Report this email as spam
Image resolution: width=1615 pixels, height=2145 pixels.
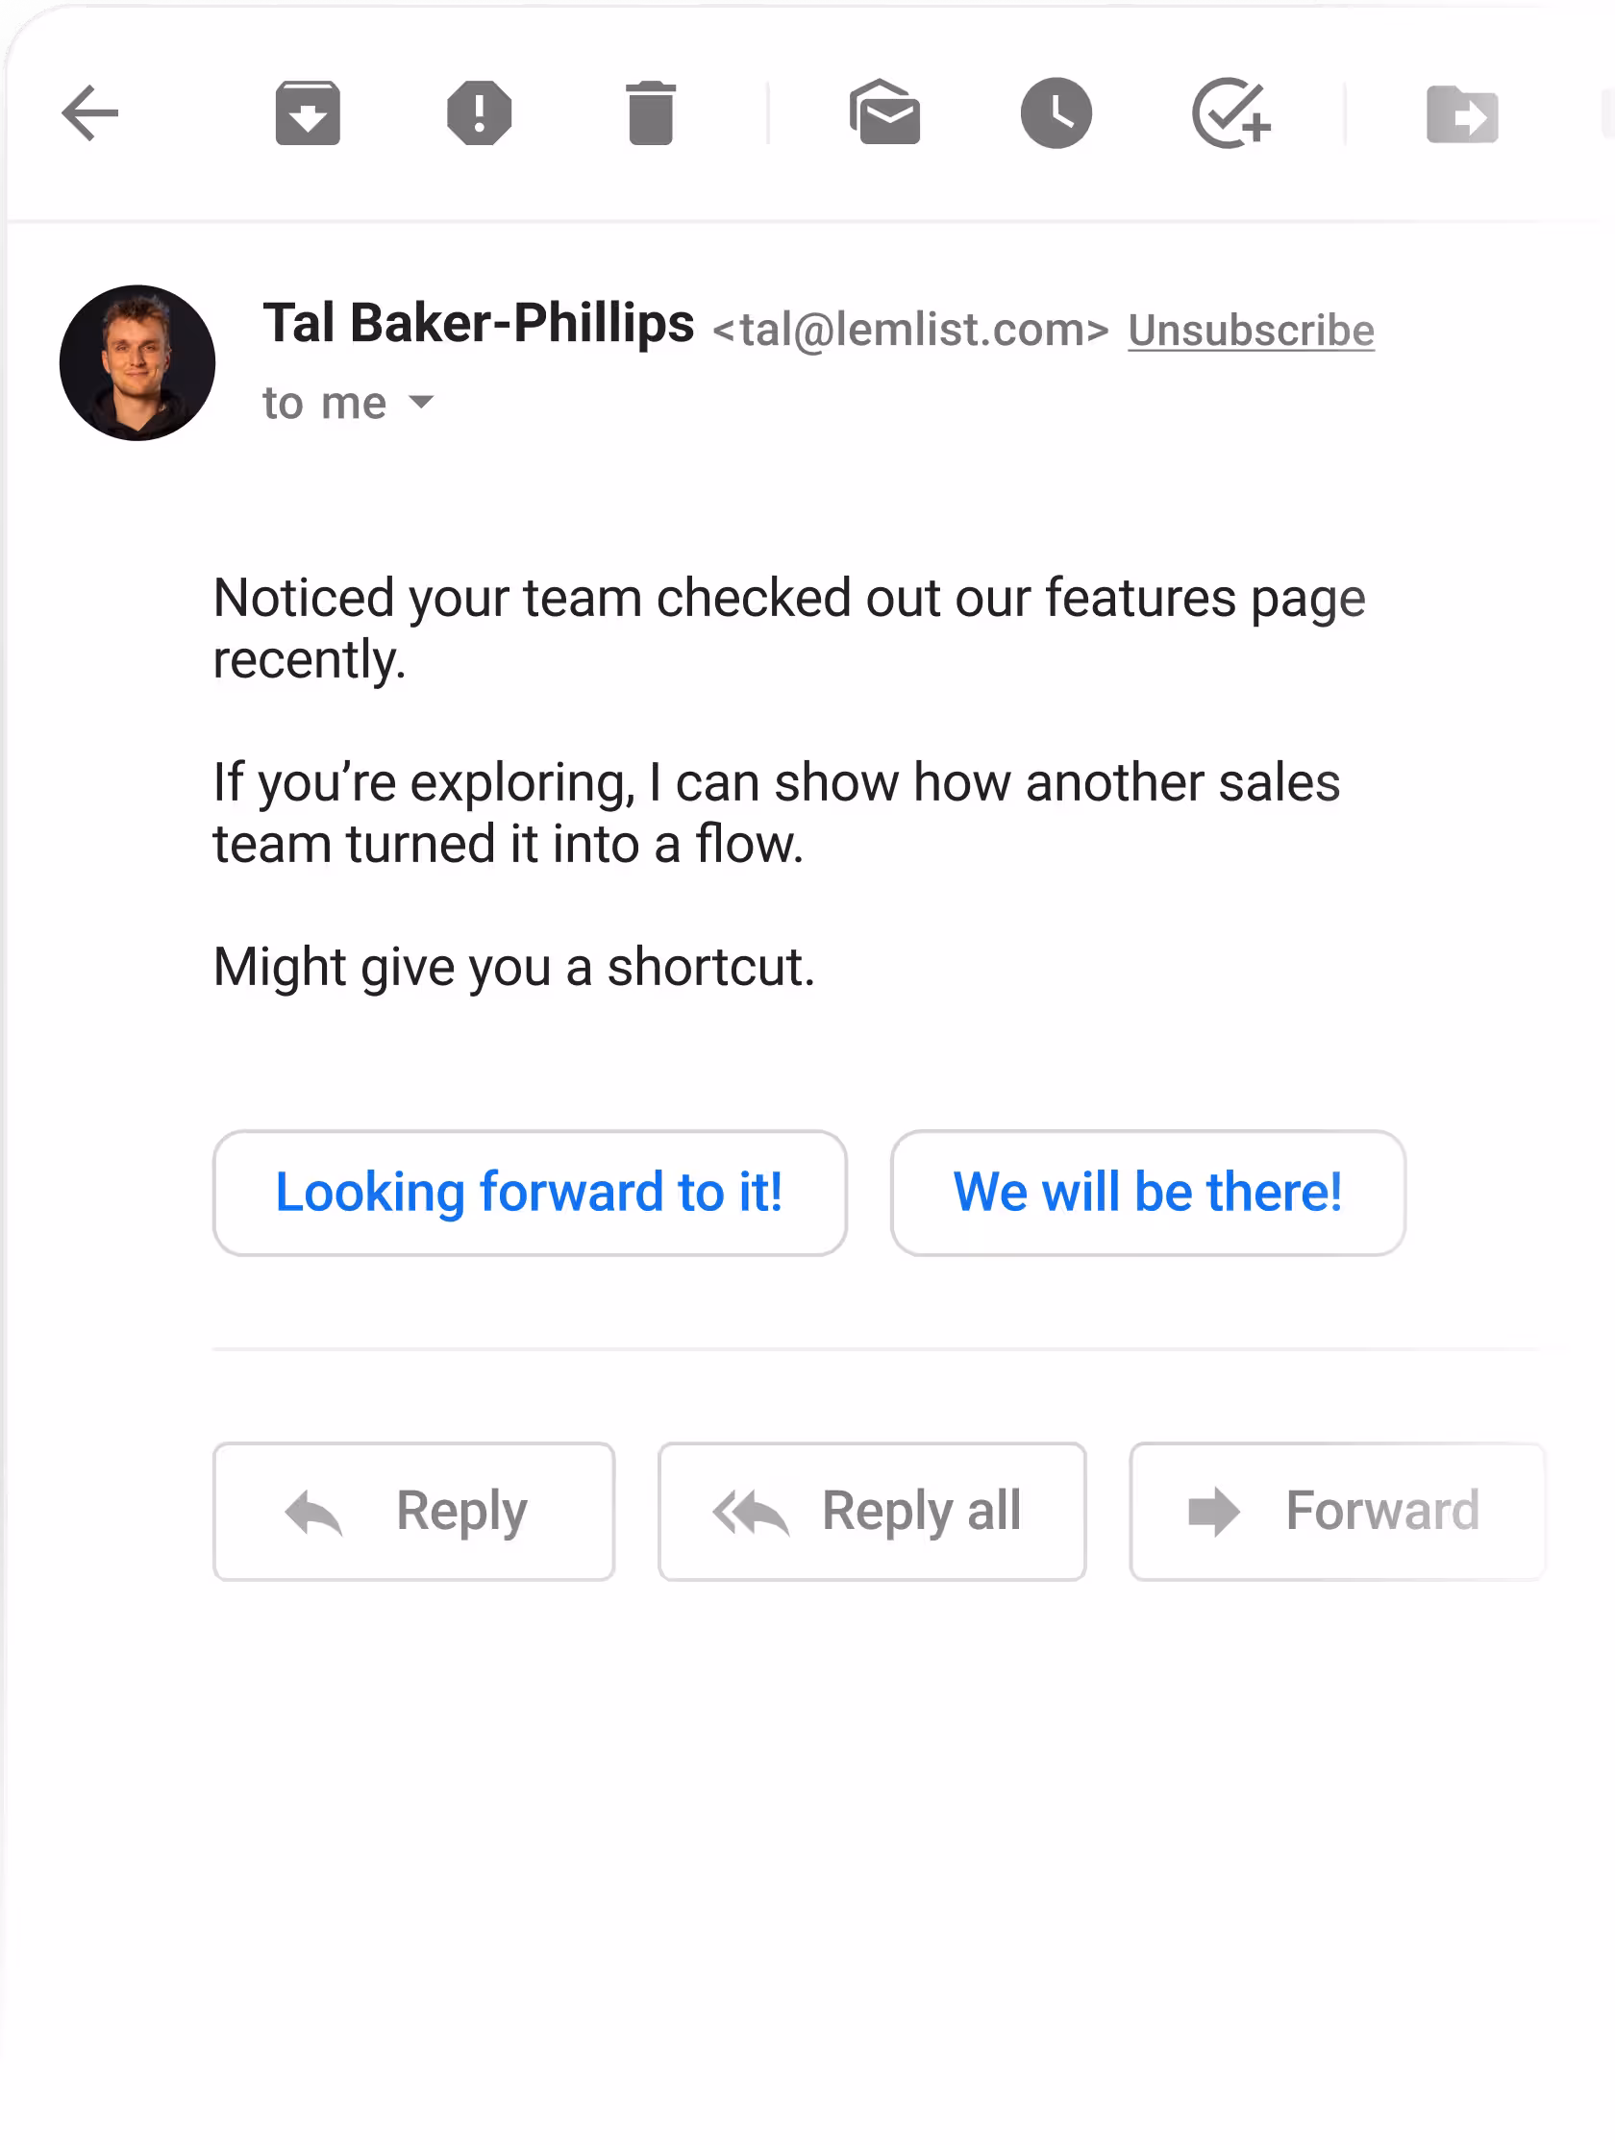pos(479,113)
